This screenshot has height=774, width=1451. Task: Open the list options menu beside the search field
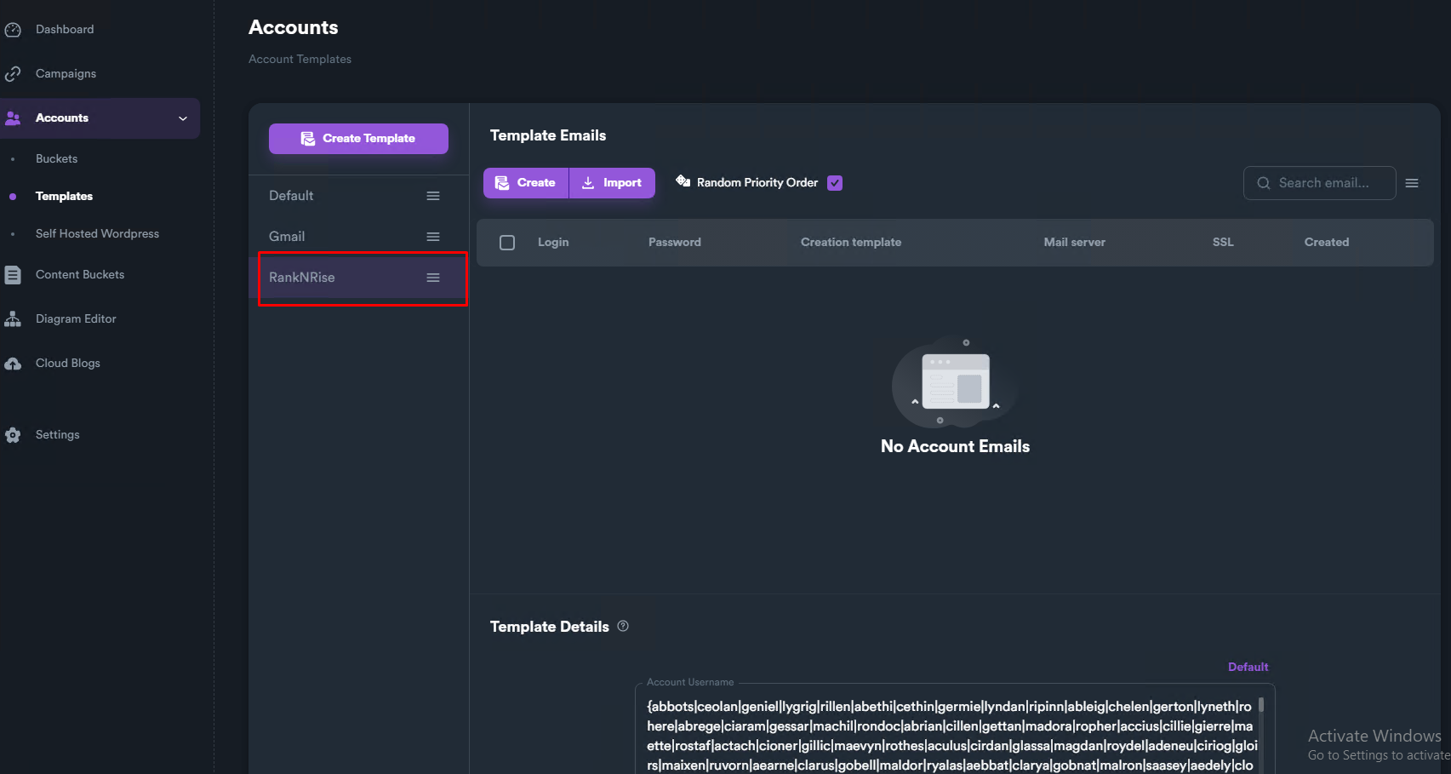[x=1412, y=182]
